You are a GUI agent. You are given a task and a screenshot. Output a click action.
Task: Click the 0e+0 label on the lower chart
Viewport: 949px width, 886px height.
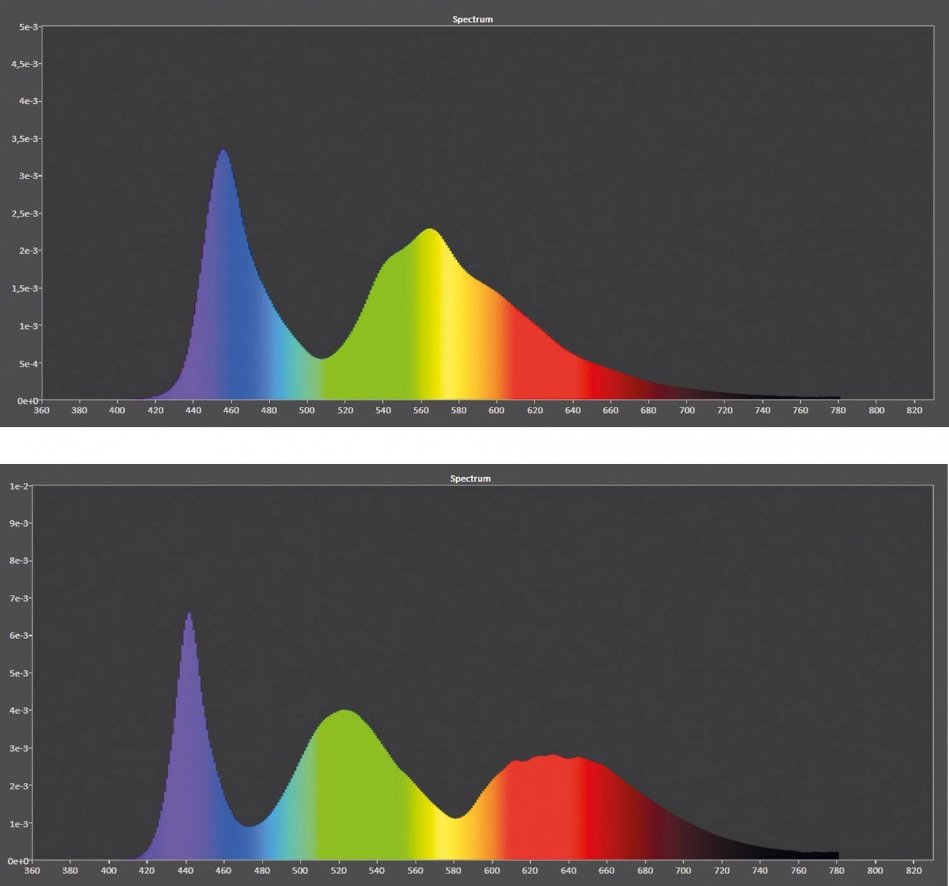click(x=18, y=861)
